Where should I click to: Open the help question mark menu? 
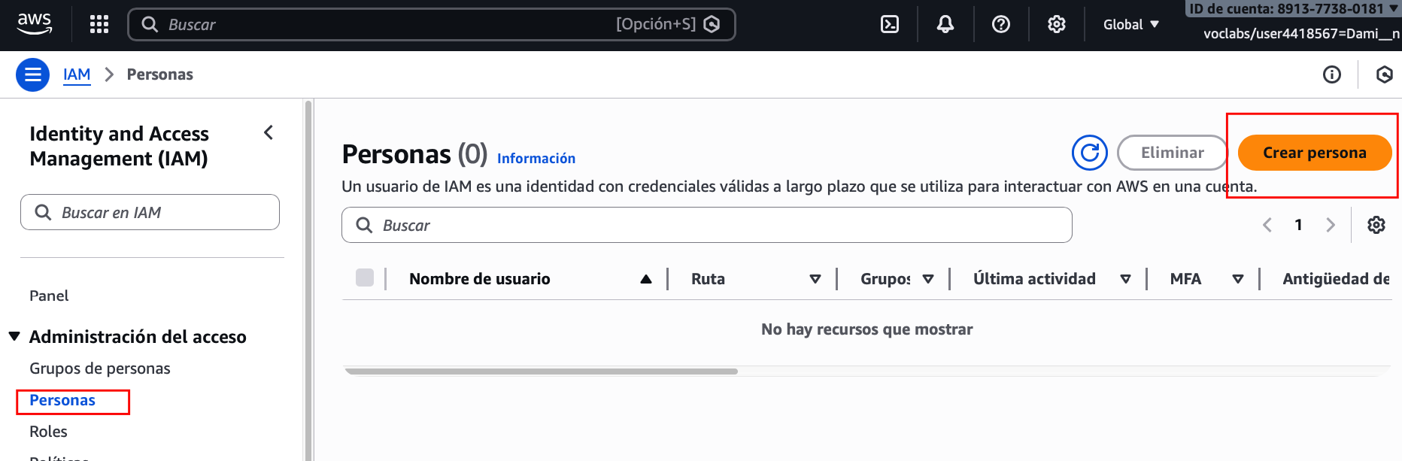click(x=1001, y=24)
